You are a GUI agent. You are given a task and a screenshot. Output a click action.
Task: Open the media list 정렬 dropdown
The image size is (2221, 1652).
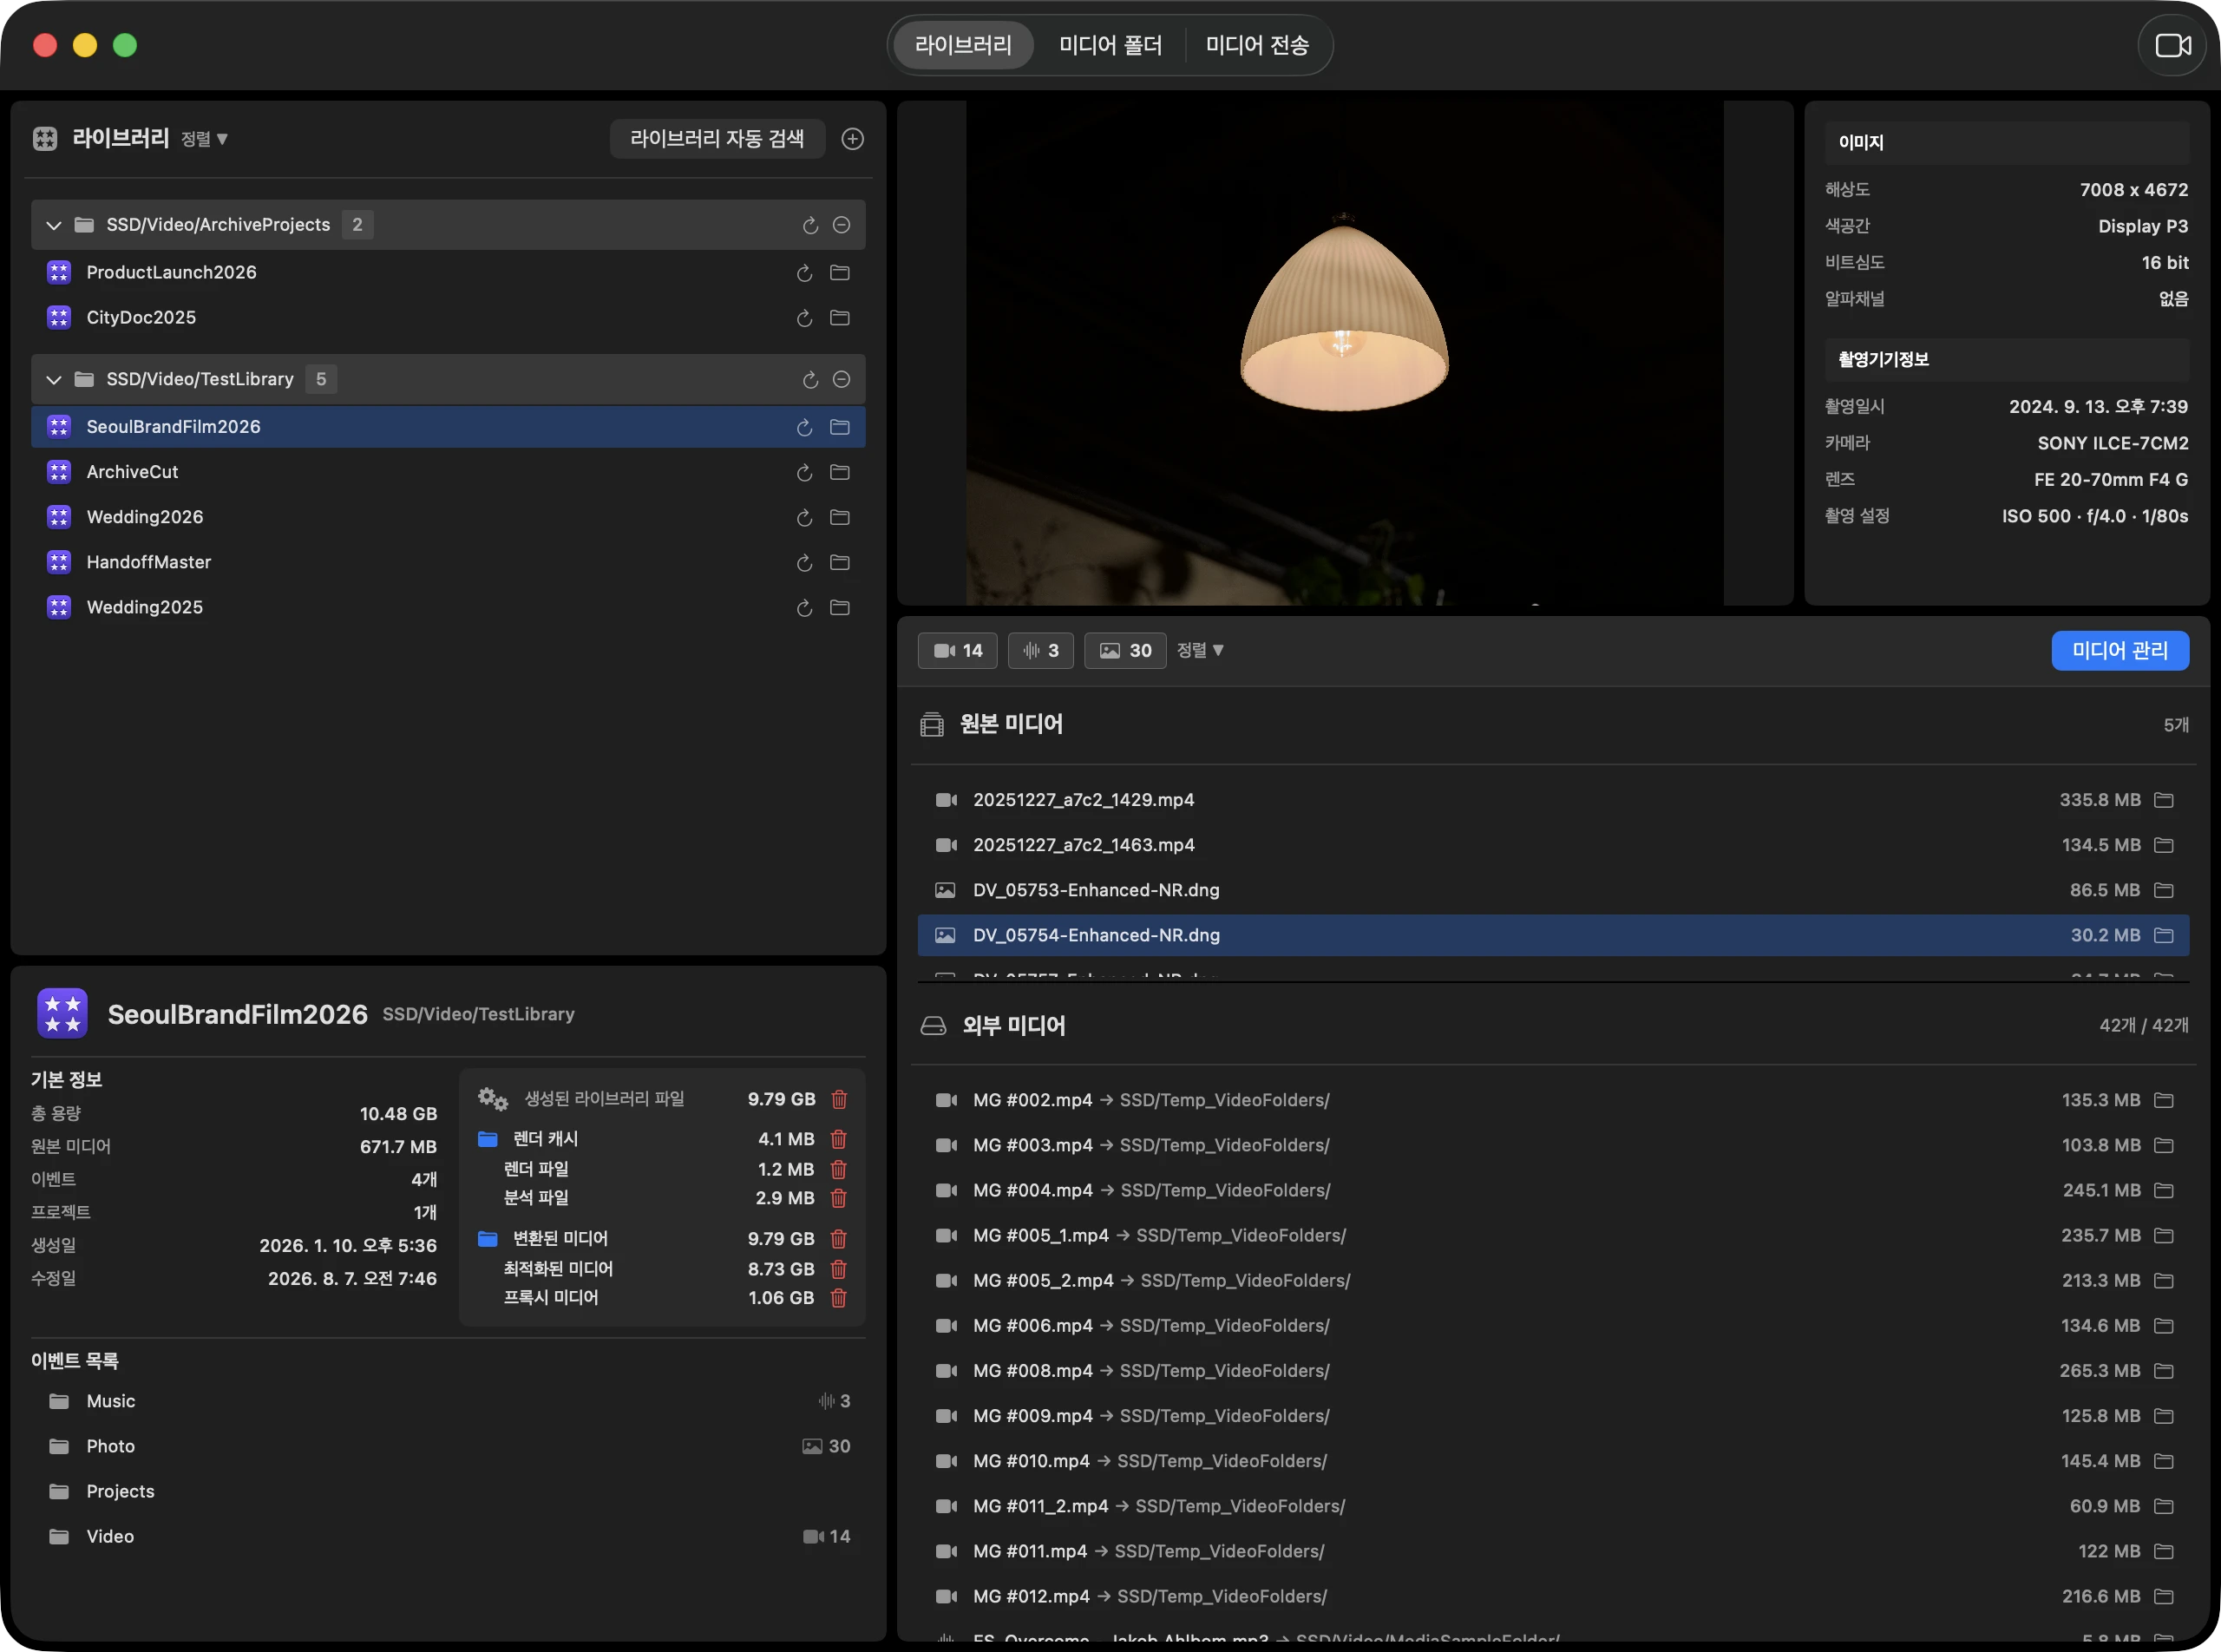click(x=1200, y=651)
